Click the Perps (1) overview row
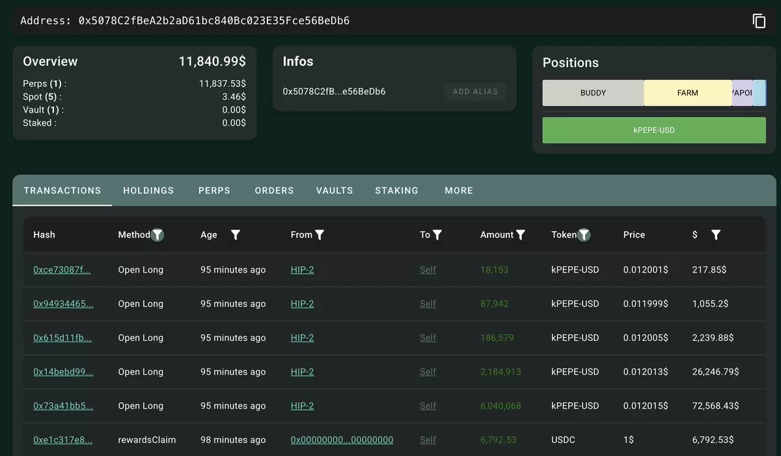 tap(134, 84)
